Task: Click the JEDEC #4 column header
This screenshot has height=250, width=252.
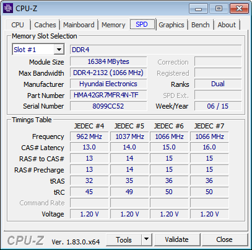Action: tap(89, 126)
